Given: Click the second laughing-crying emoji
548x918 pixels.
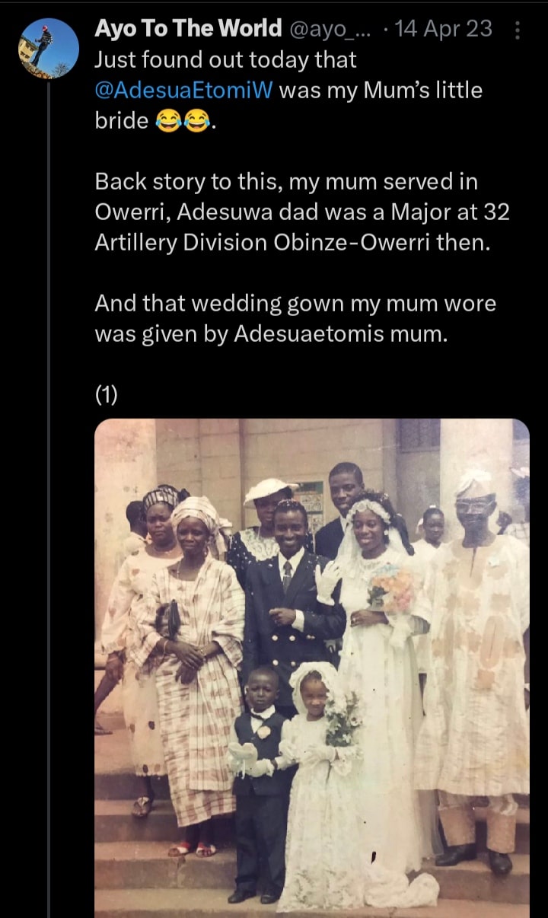Looking at the screenshot, I should tap(196, 121).
